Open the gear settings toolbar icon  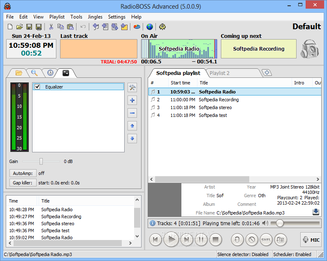162,27
